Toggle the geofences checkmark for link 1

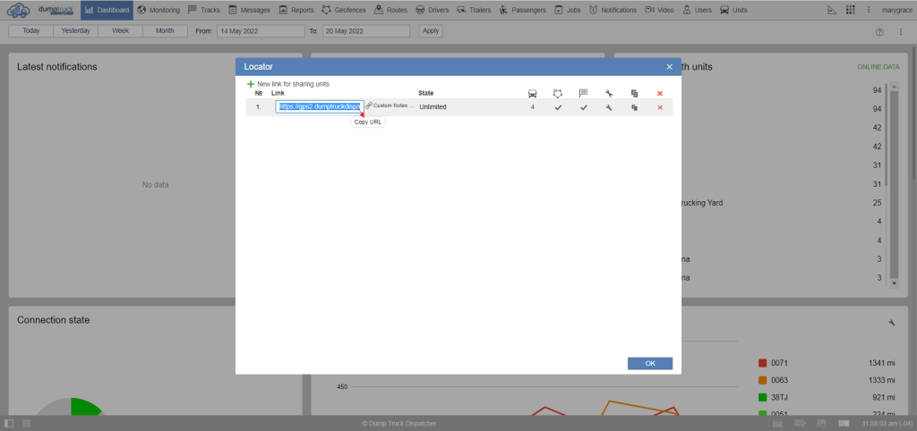point(558,107)
